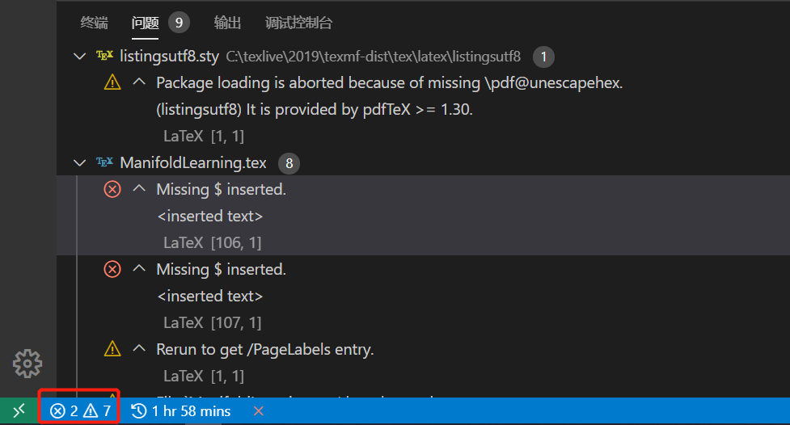Click the TeX icon beside ManifoldLearning.tex
790x425 pixels.
click(x=104, y=162)
